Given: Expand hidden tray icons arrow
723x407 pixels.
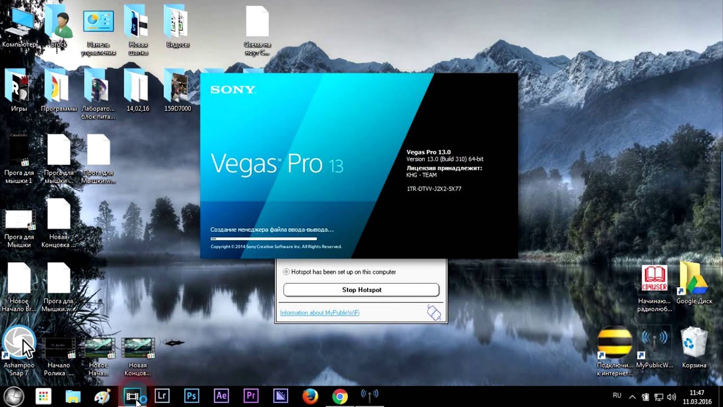Looking at the screenshot, I should pos(632,397).
